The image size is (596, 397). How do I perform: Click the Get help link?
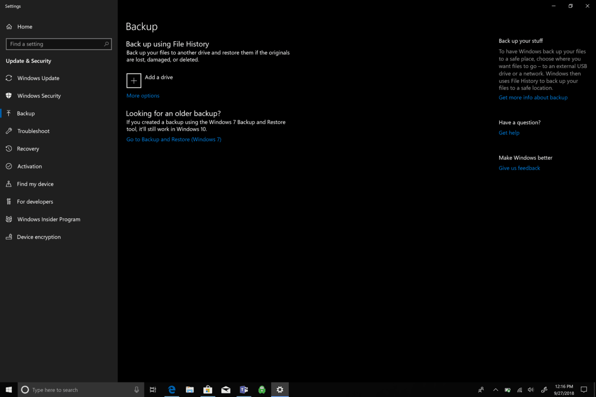[509, 133]
